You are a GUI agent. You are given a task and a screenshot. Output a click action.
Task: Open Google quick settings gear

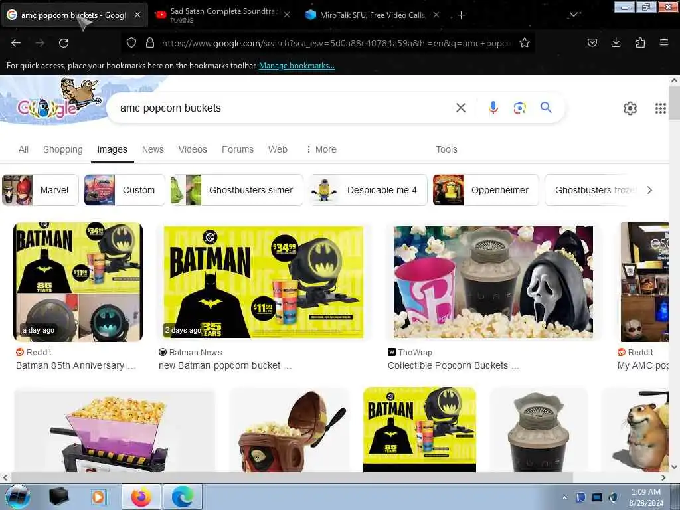(630, 108)
